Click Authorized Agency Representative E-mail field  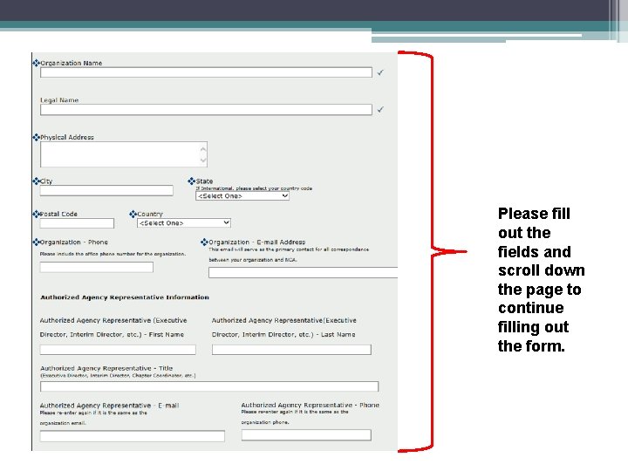tap(133, 436)
